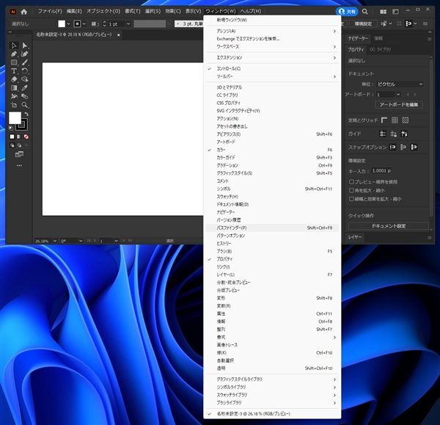Image resolution: width=440 pixels, height=425 pixels.
Task: Open the zoom level dropdown at 26.18%
Action: [55, 241]
